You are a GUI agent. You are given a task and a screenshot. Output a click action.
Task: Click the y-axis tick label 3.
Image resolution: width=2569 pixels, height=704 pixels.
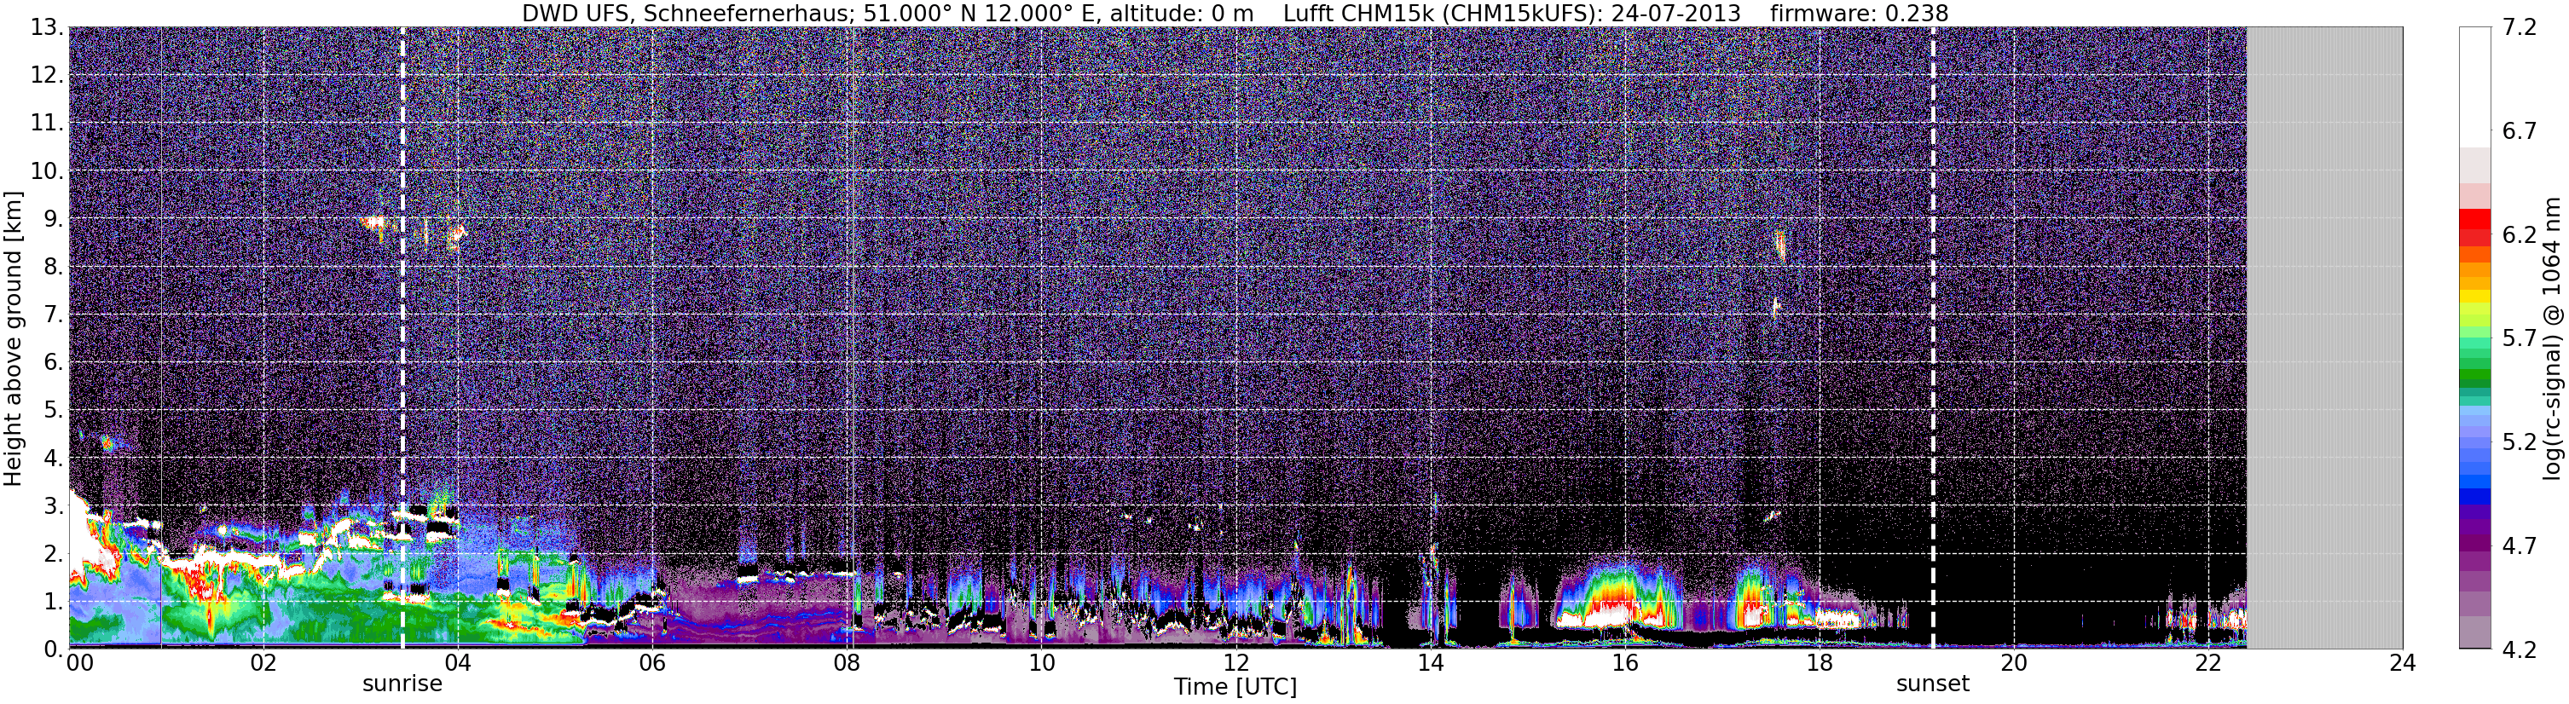[x=54, y=506]
